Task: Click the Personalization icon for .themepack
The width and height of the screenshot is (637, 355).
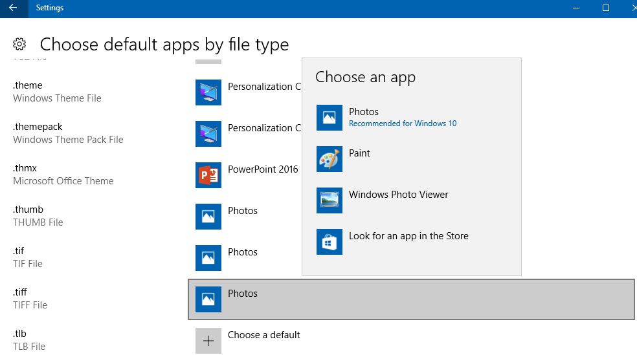Action: point(208,134)
